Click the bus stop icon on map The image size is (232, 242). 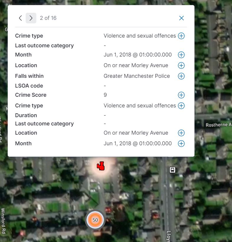172,170
